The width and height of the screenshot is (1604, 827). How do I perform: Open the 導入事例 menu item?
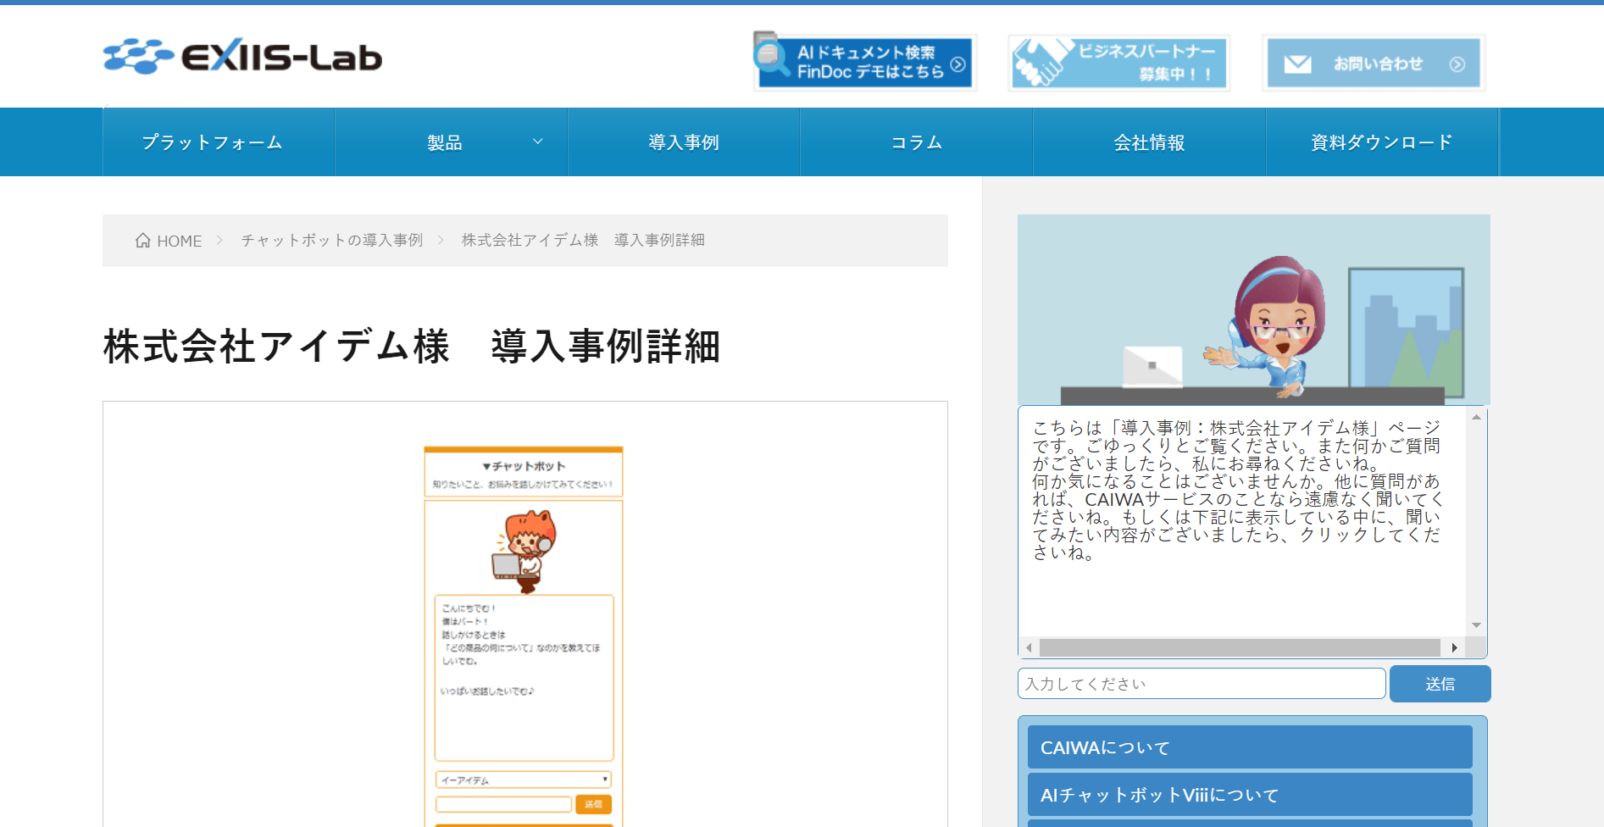pos(684,142)
